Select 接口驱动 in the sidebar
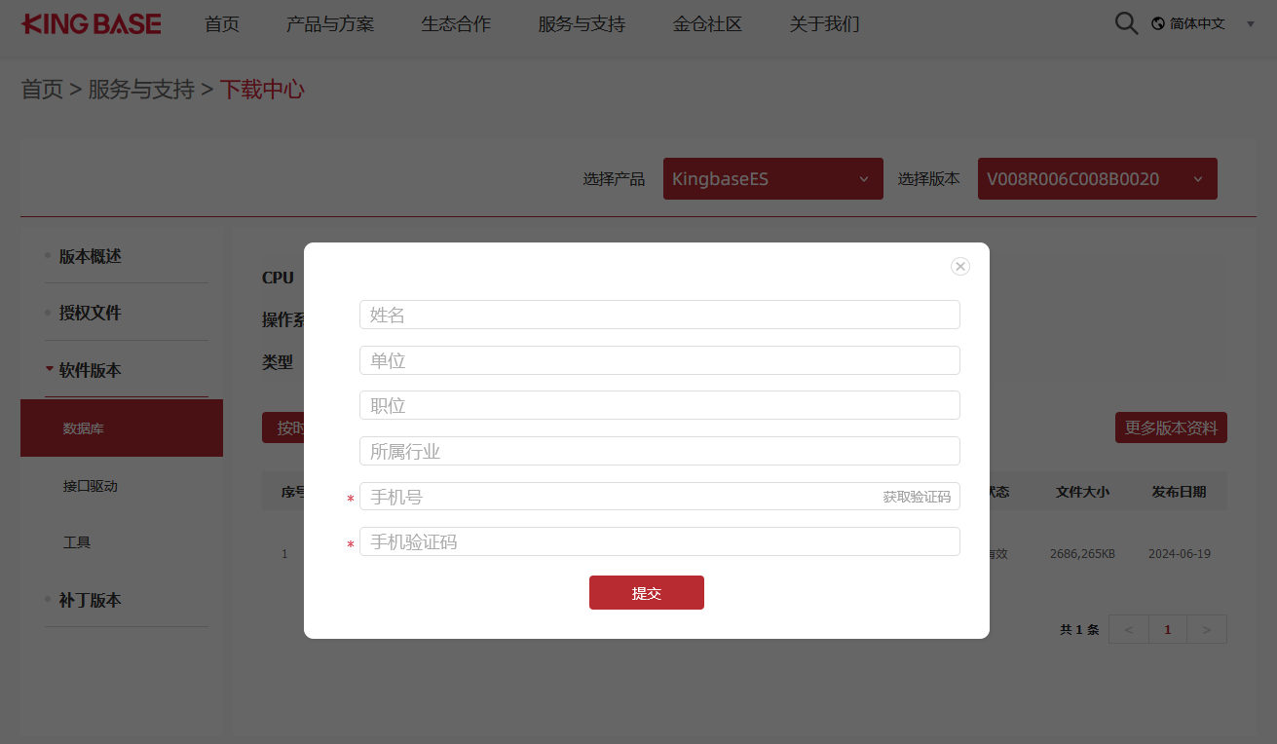The height and width of the screenshot is (744, 1277). coord(91,486)
